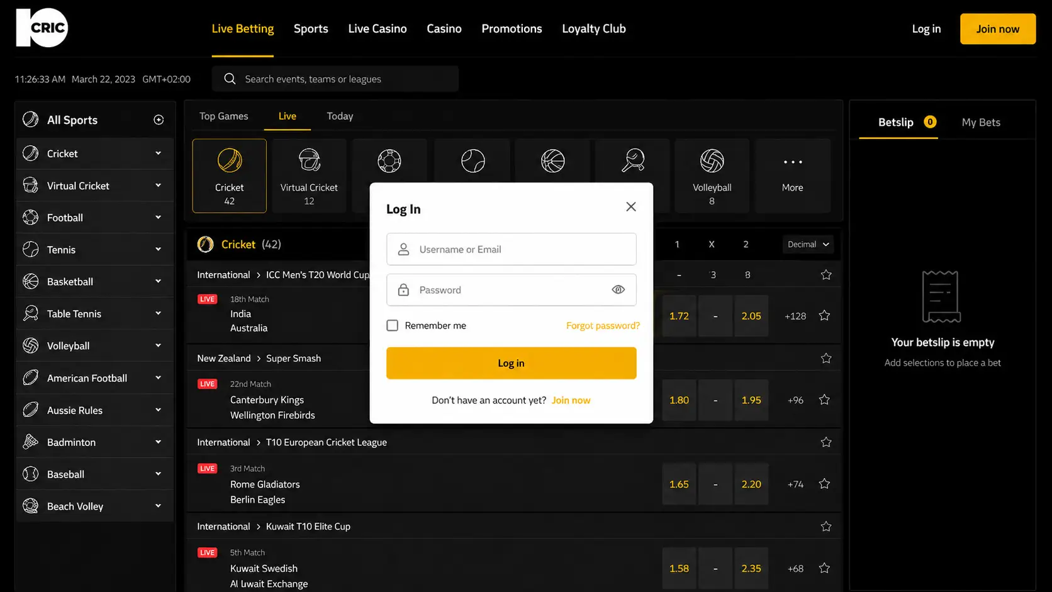This screenshot has height=592, width=1052.
Task: Switch to the Live tab
Action: tap(288, 116)
